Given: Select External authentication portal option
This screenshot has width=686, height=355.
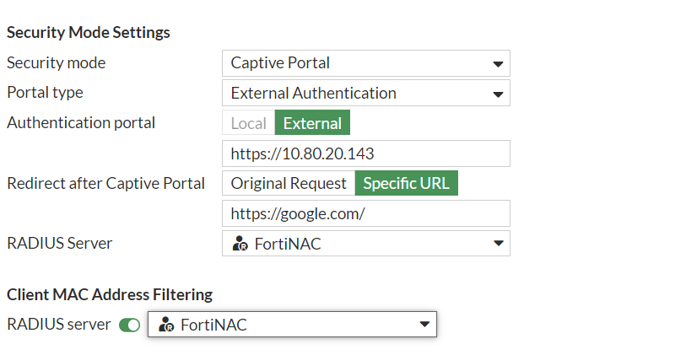Looking at the screenshot, I should [x=312, y=123].
